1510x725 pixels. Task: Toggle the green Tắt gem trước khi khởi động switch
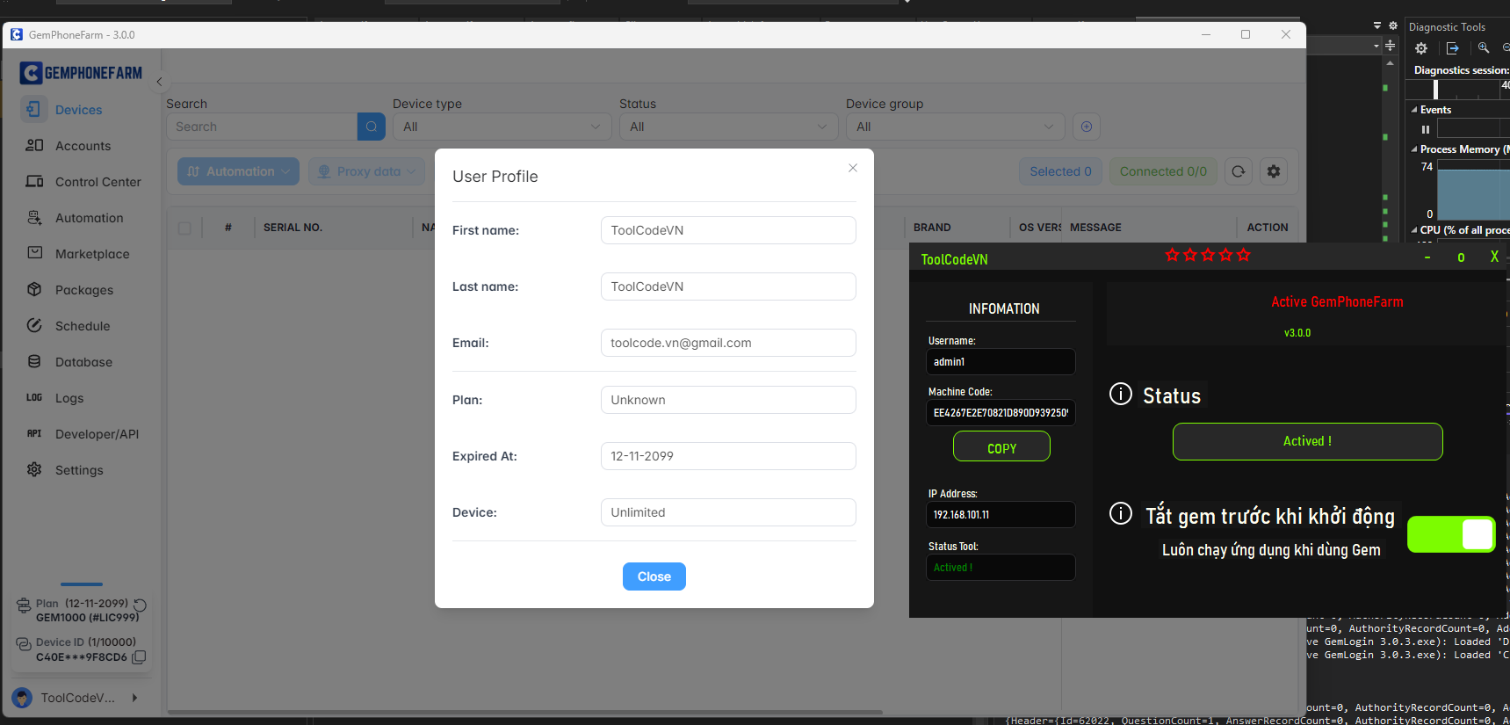click(x=1452, y=534)
